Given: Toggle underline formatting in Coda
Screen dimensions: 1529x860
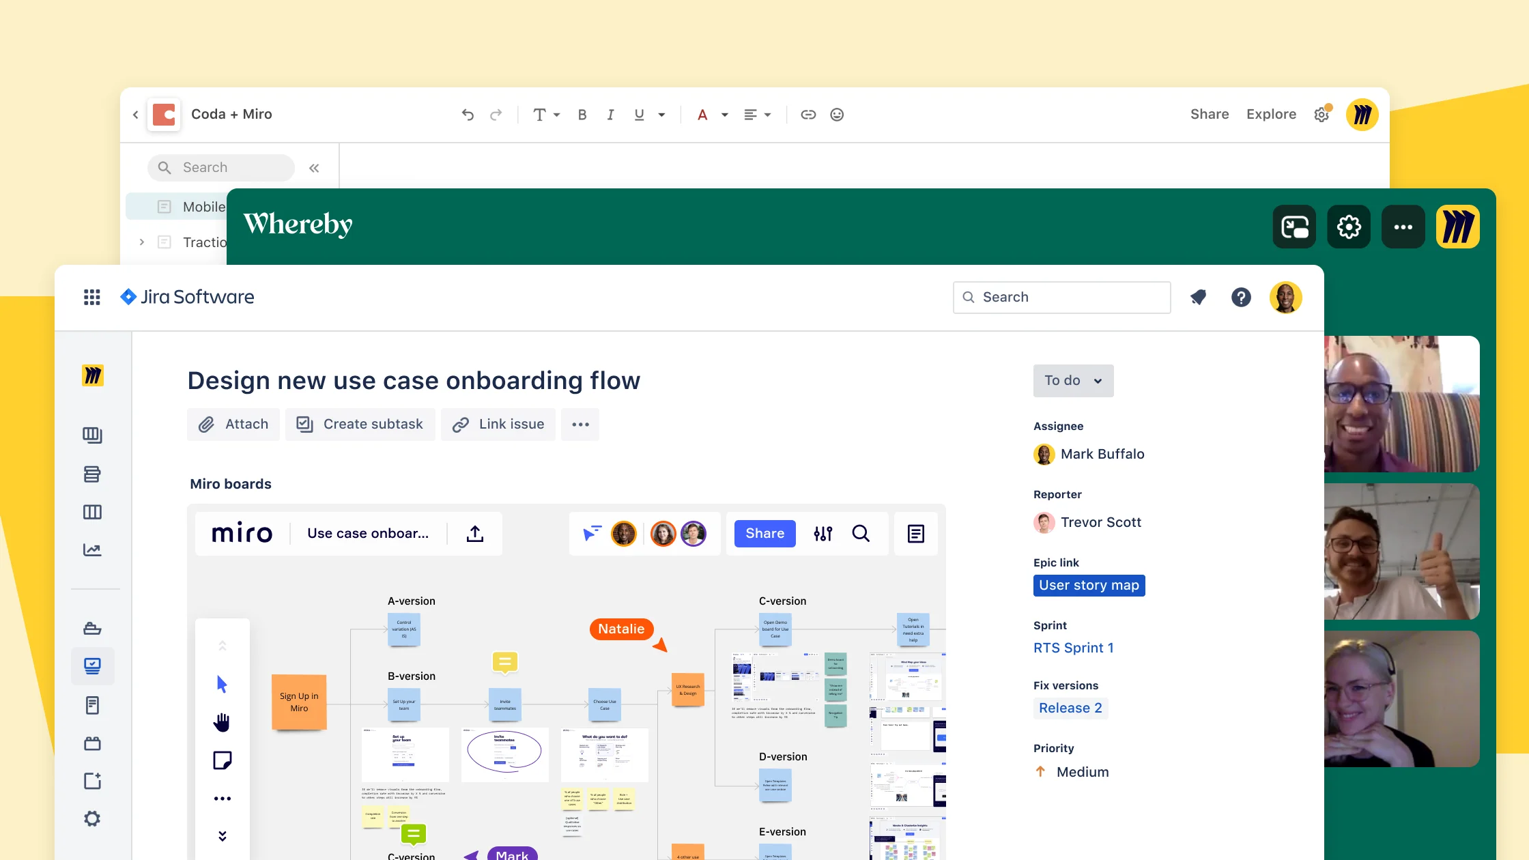Looking at the screenshot, I should [x=639, y=115].
